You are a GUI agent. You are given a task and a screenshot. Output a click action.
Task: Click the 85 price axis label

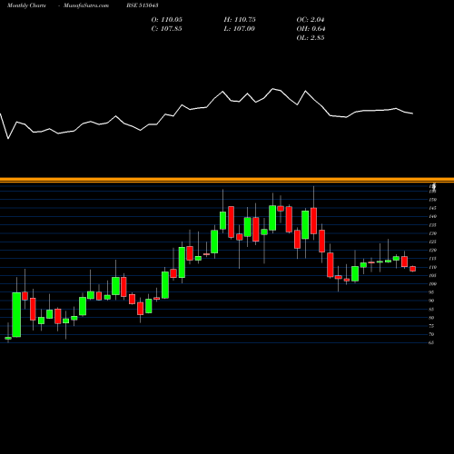[x=432, y=310]
